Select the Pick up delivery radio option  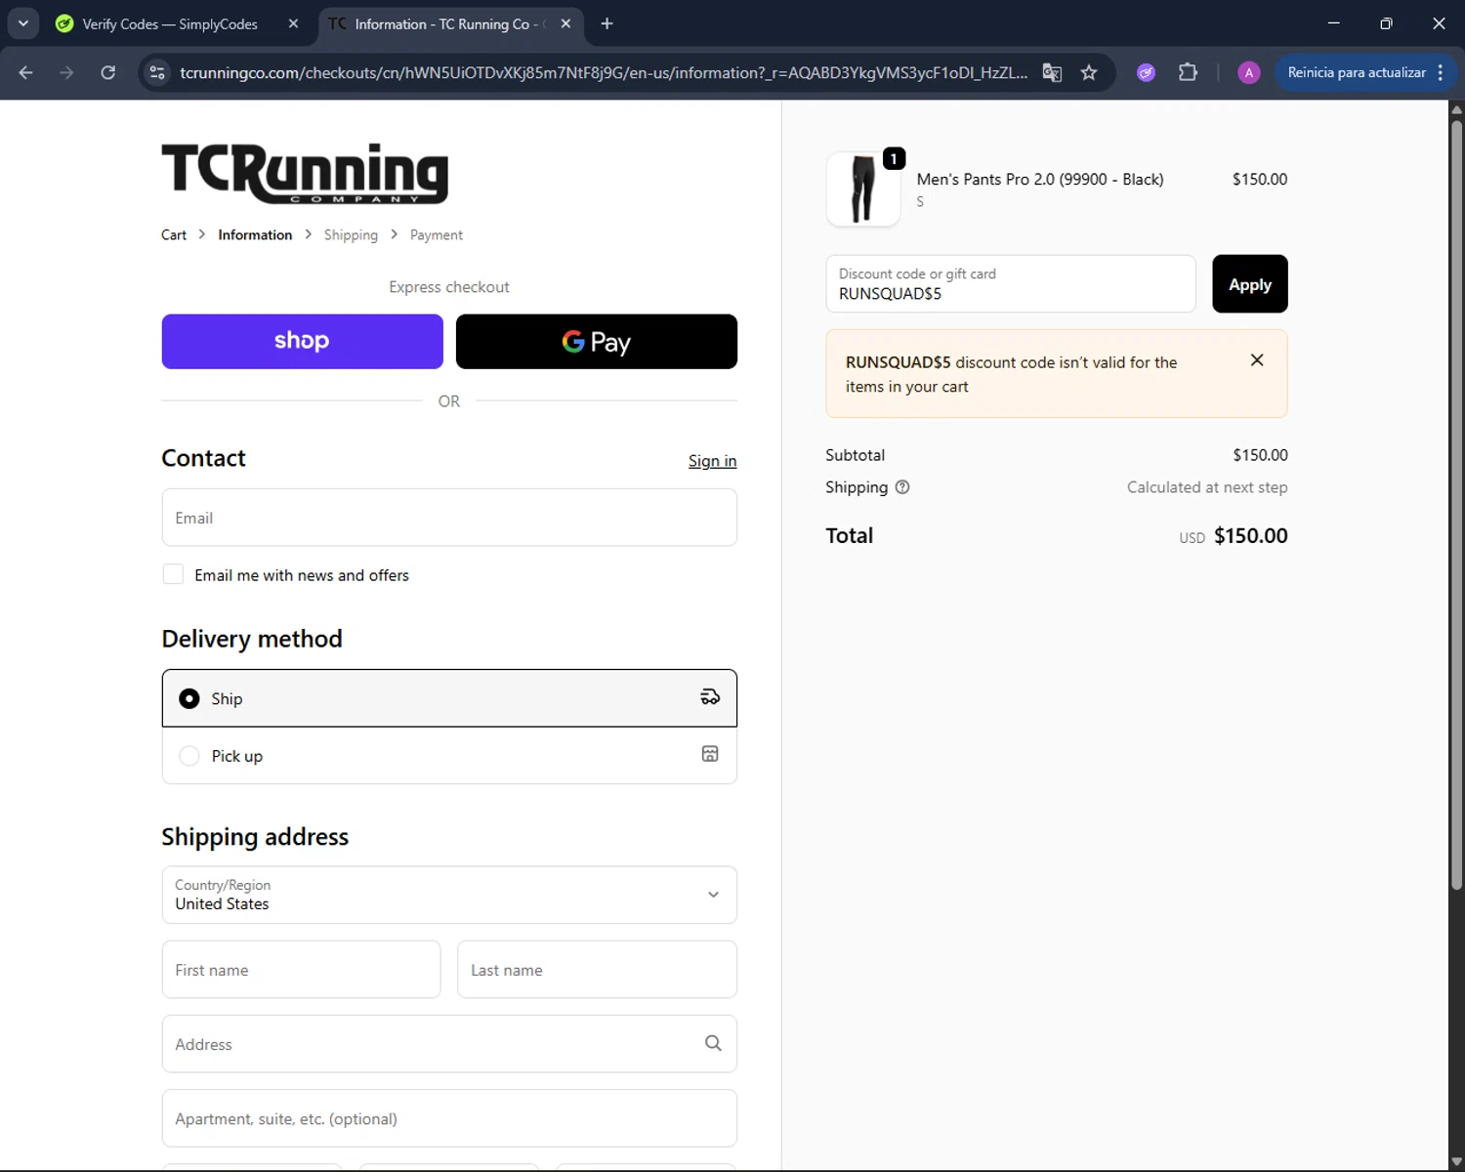[x=189, y=756]
